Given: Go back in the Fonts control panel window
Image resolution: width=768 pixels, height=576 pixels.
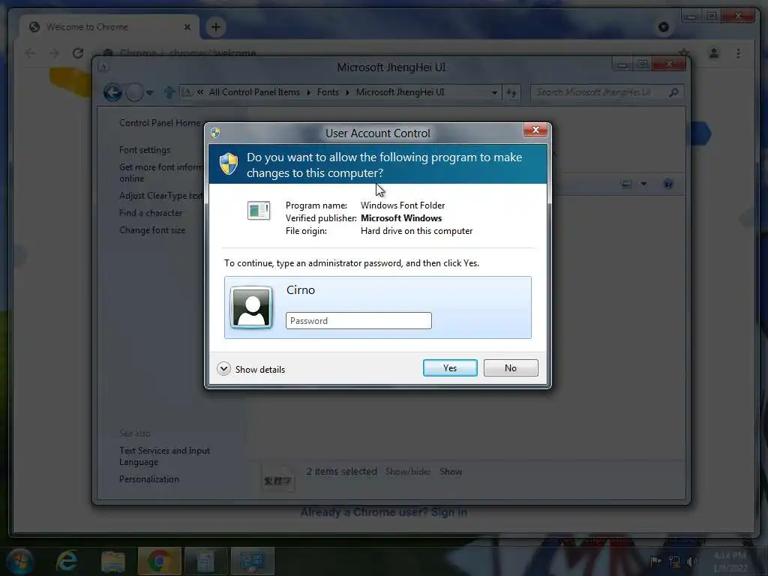Looking at the screenshot, I should [x=112, y=92].
